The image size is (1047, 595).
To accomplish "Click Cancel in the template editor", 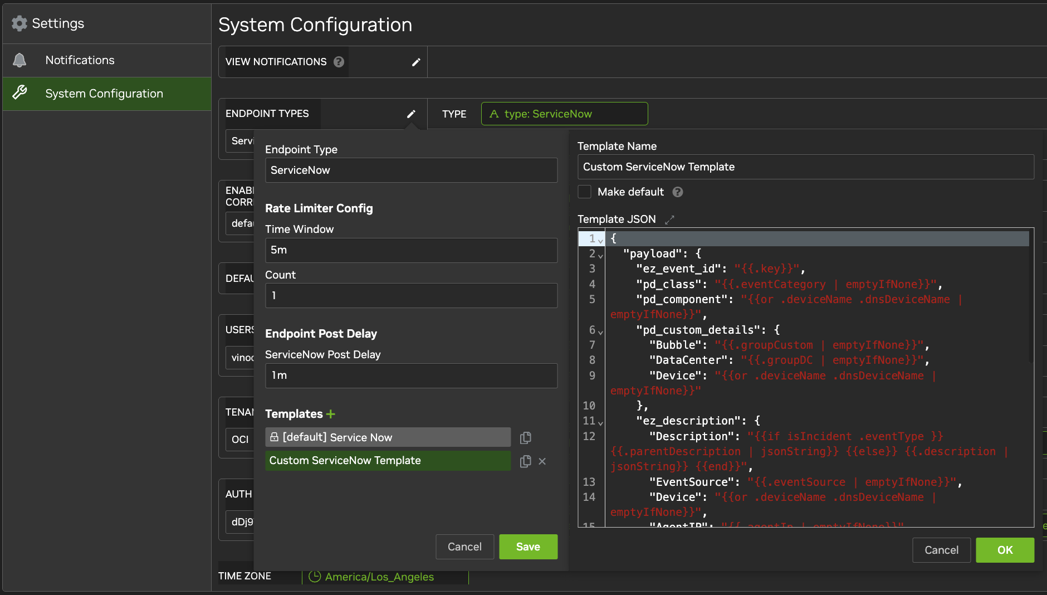I will tap(941, 550).
